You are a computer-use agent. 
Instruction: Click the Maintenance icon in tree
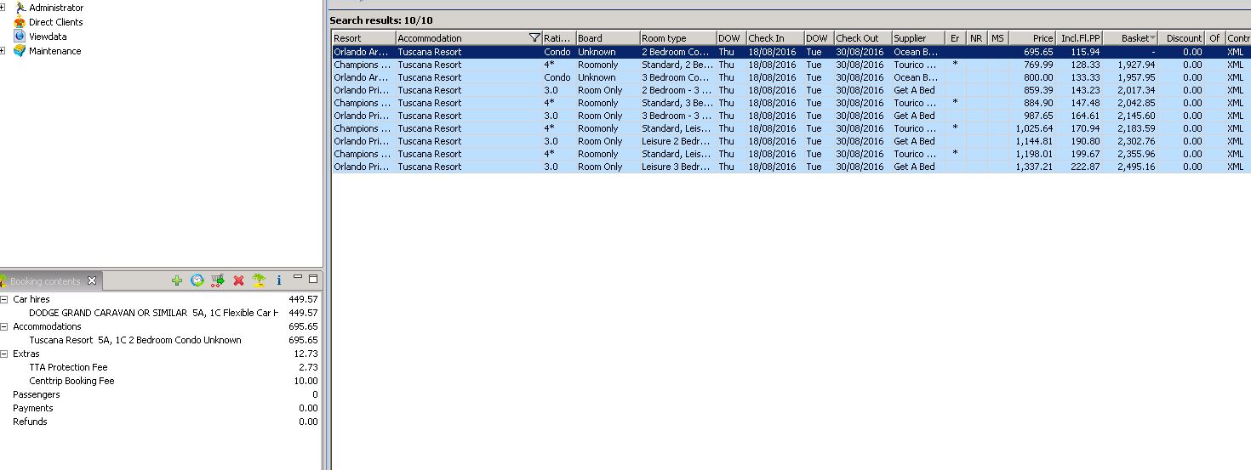pyautogui.click(x=20, y=51)
